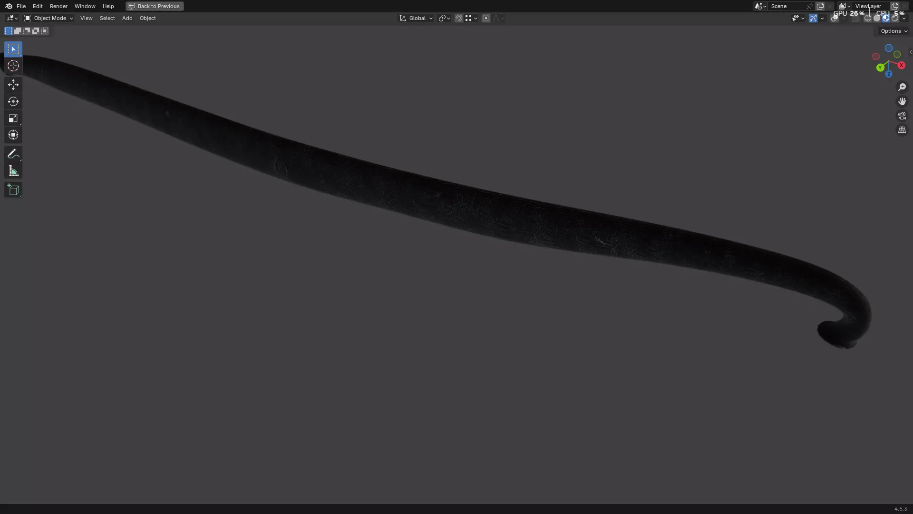Click the red X axis gizmo ball
Viewport: 913px width, 514px height.
[x=901, y=65]
